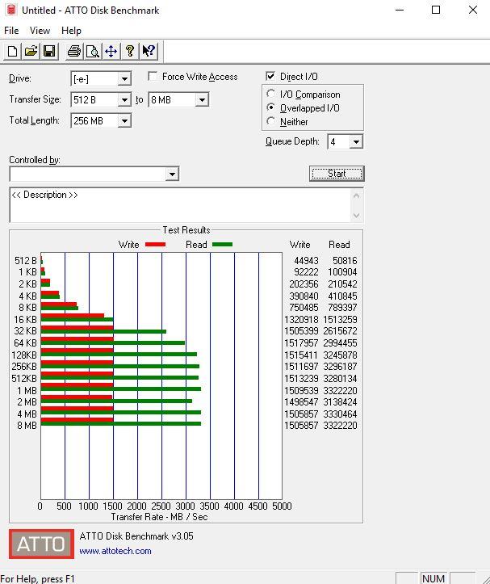This screenshot has width=490, height=584.
Task: Select the Neither radio button
Action: click(271, 121)
